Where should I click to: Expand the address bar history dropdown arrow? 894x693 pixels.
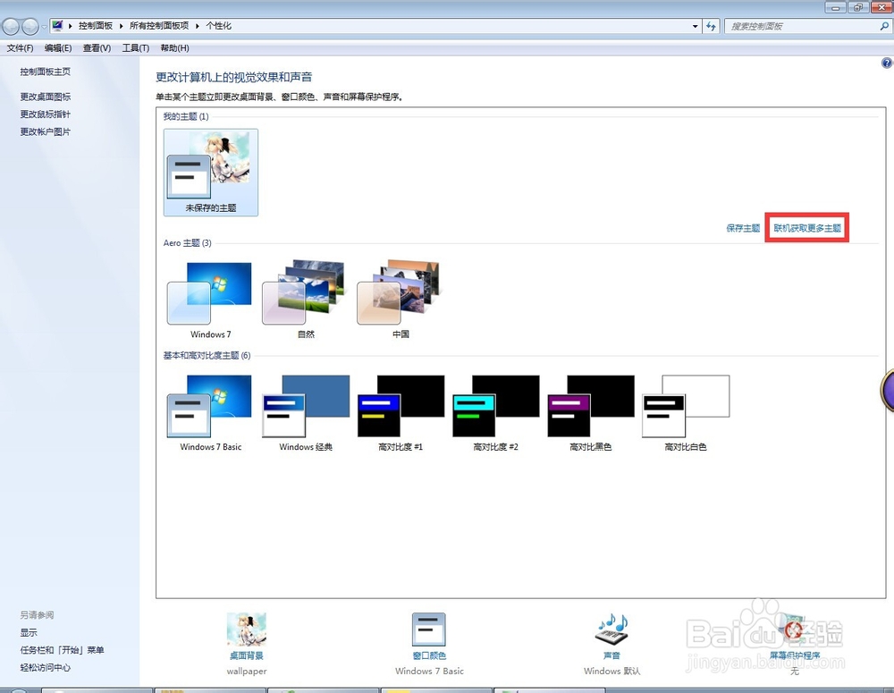(695, 26)
